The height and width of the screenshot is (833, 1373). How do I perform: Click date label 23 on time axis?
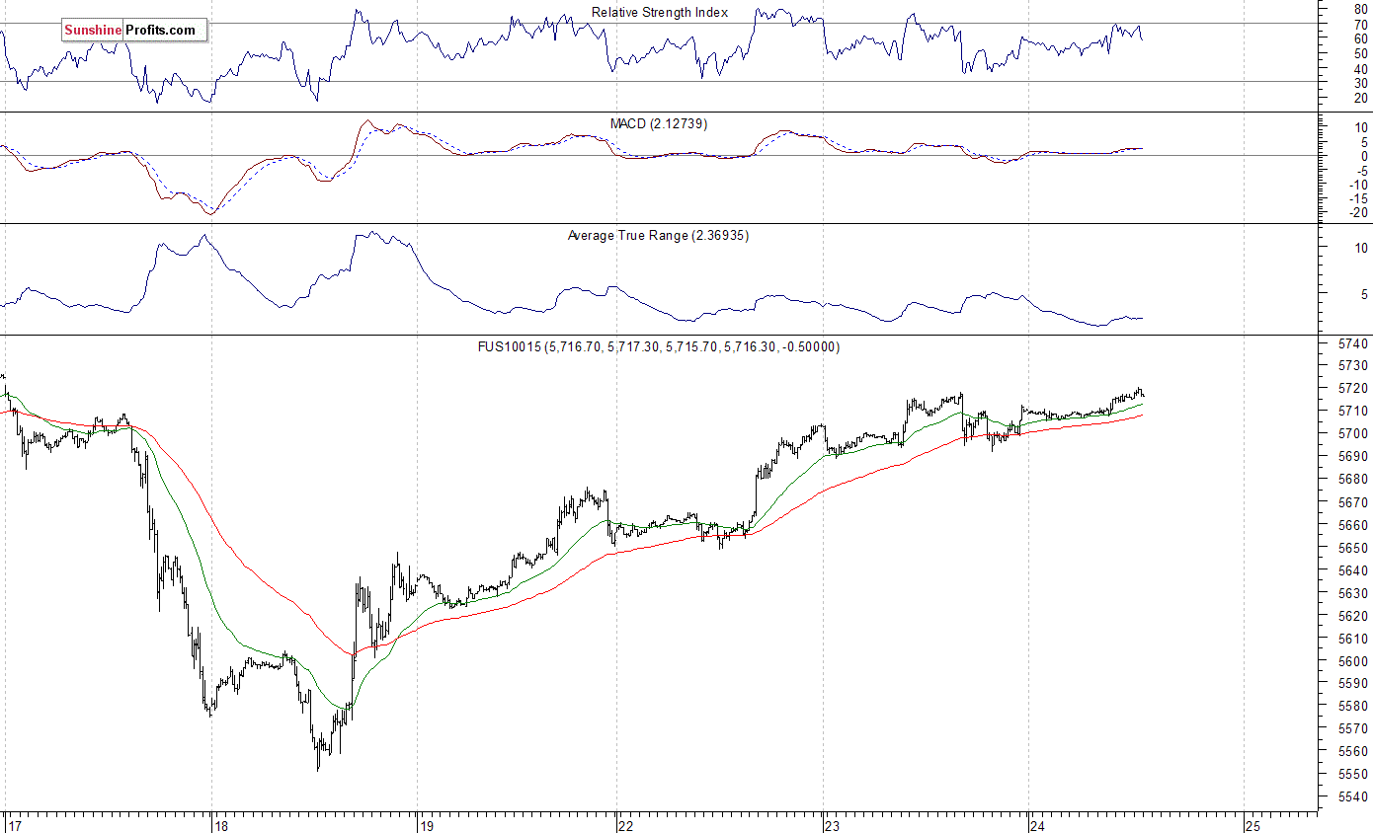[x=833, y=825]
